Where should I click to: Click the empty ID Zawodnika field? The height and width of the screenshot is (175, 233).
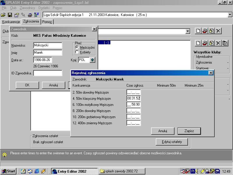point(48,73)
